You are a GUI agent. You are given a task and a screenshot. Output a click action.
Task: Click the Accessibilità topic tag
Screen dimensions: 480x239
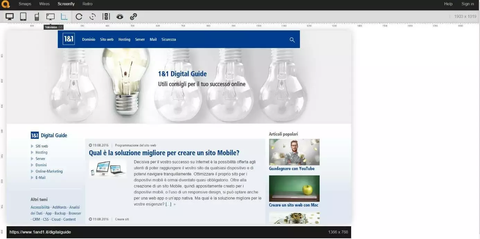tap(40, 207)
